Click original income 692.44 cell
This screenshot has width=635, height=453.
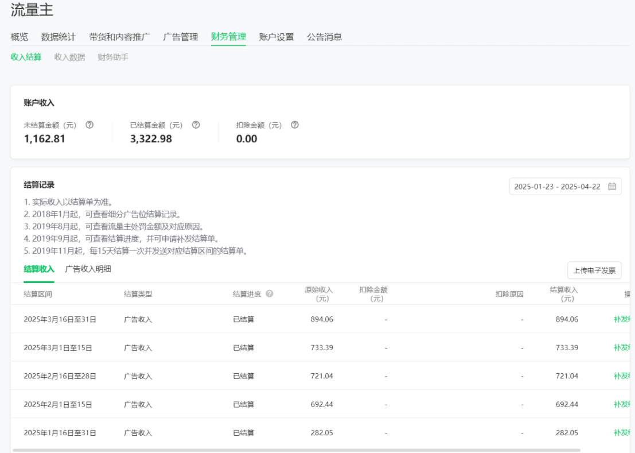pos(322,404)
